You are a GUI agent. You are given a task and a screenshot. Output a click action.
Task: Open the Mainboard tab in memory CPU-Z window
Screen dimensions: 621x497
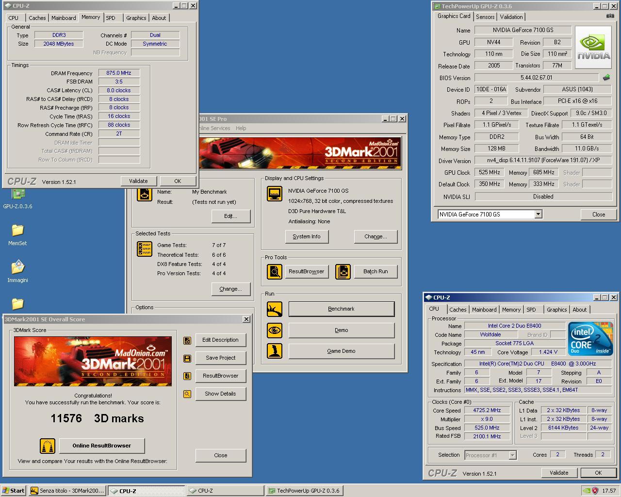pos(64,18)
